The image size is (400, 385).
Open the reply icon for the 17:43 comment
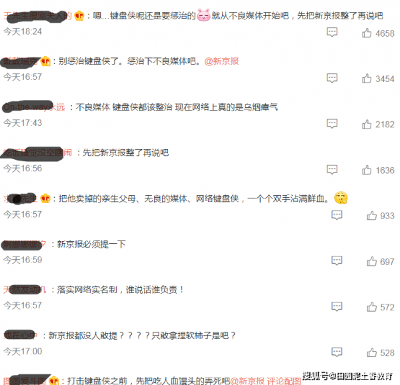(x=332, y=124)
